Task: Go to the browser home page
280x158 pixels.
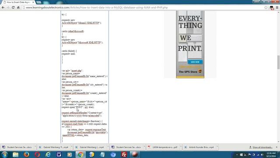Action: coord(18,7)
